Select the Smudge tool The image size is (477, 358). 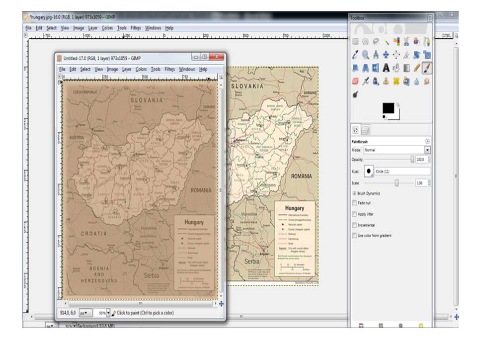(427, 81)
